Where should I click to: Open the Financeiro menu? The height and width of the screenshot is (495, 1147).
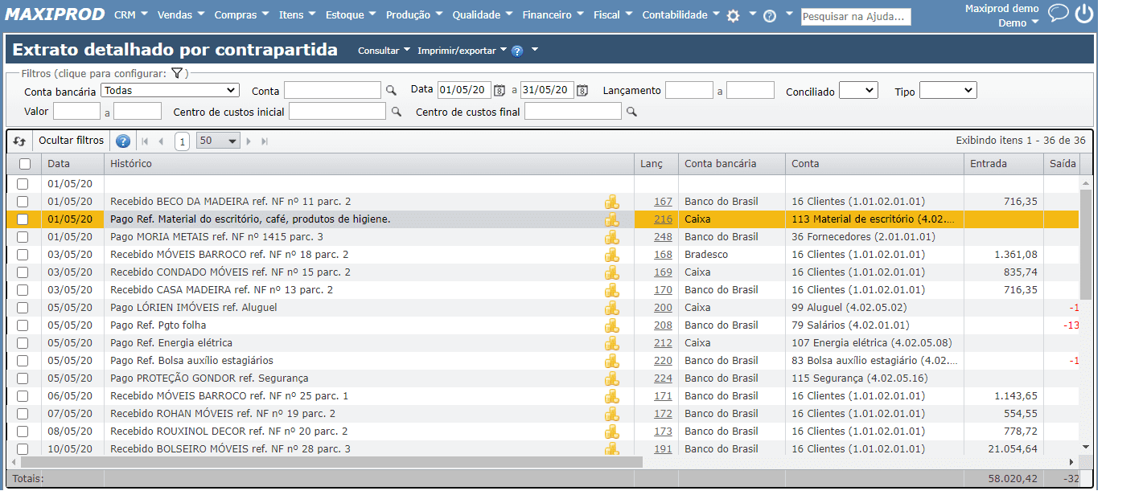pos(553,15)
